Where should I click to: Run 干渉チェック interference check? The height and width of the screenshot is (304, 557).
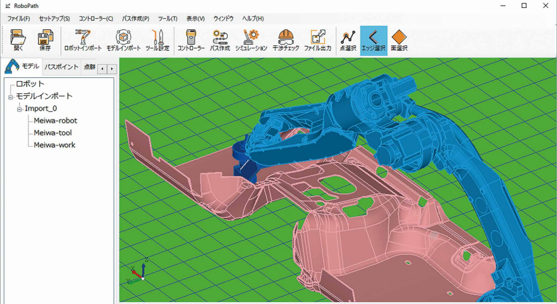[x=286, y=40]
